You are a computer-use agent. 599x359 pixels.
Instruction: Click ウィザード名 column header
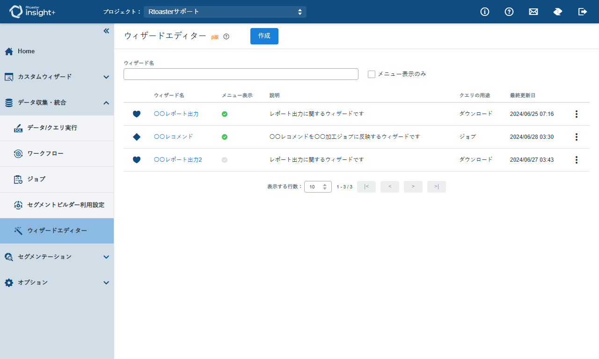pos(169,95)
